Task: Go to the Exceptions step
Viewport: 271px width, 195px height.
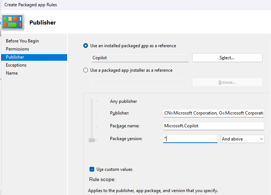Action: point(16,65)
